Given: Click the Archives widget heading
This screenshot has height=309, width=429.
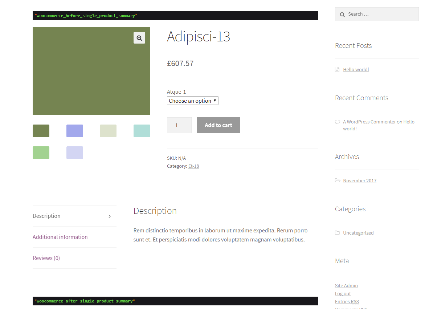Looking at the screenshot, I should [x=347, y=157].
